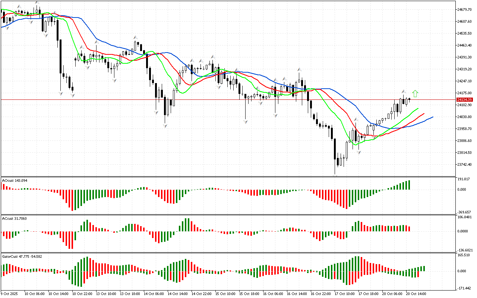Select the ACcust 31.7060 indicator label
Image resolution: width=477 pixels, height=298 pixels.
[x=15, y=218]
